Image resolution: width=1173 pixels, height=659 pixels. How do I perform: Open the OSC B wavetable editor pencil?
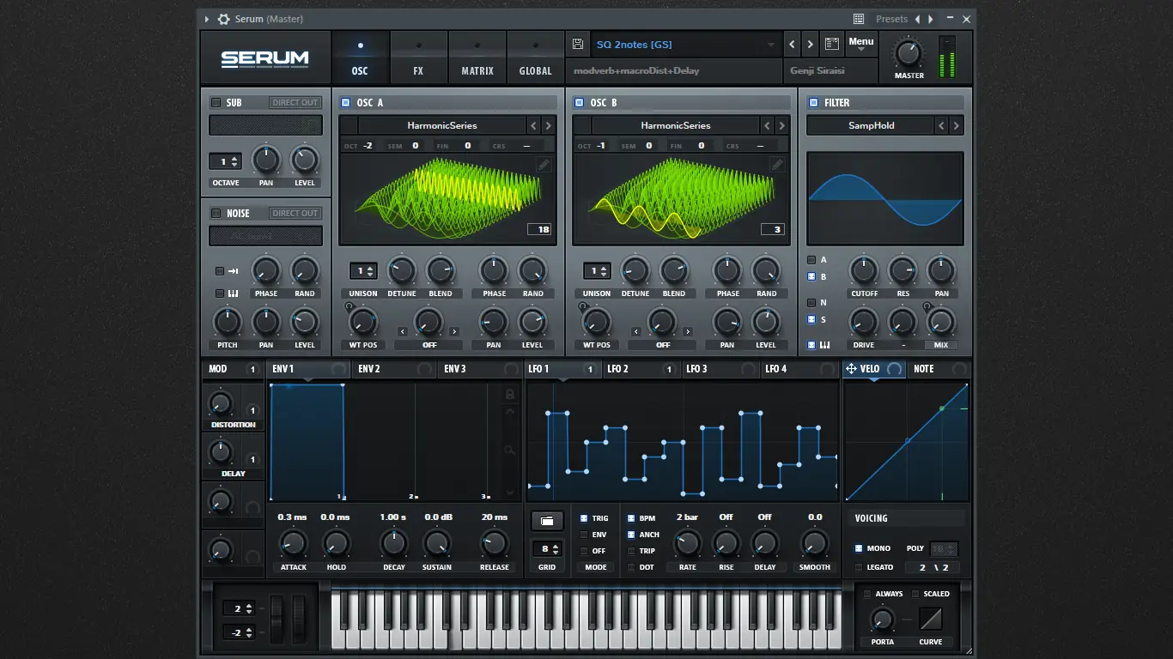pyautogui.click(x=777, y=165)
